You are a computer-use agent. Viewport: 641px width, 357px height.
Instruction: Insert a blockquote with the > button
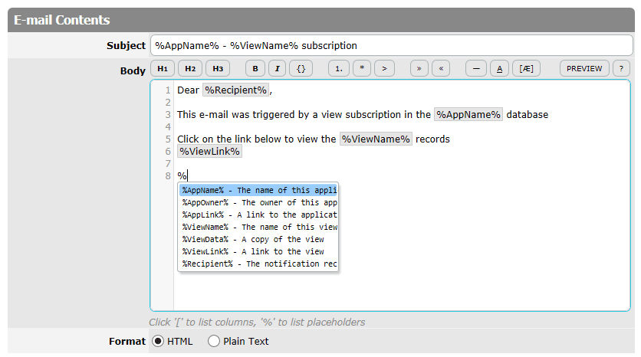tap(384, 69)
